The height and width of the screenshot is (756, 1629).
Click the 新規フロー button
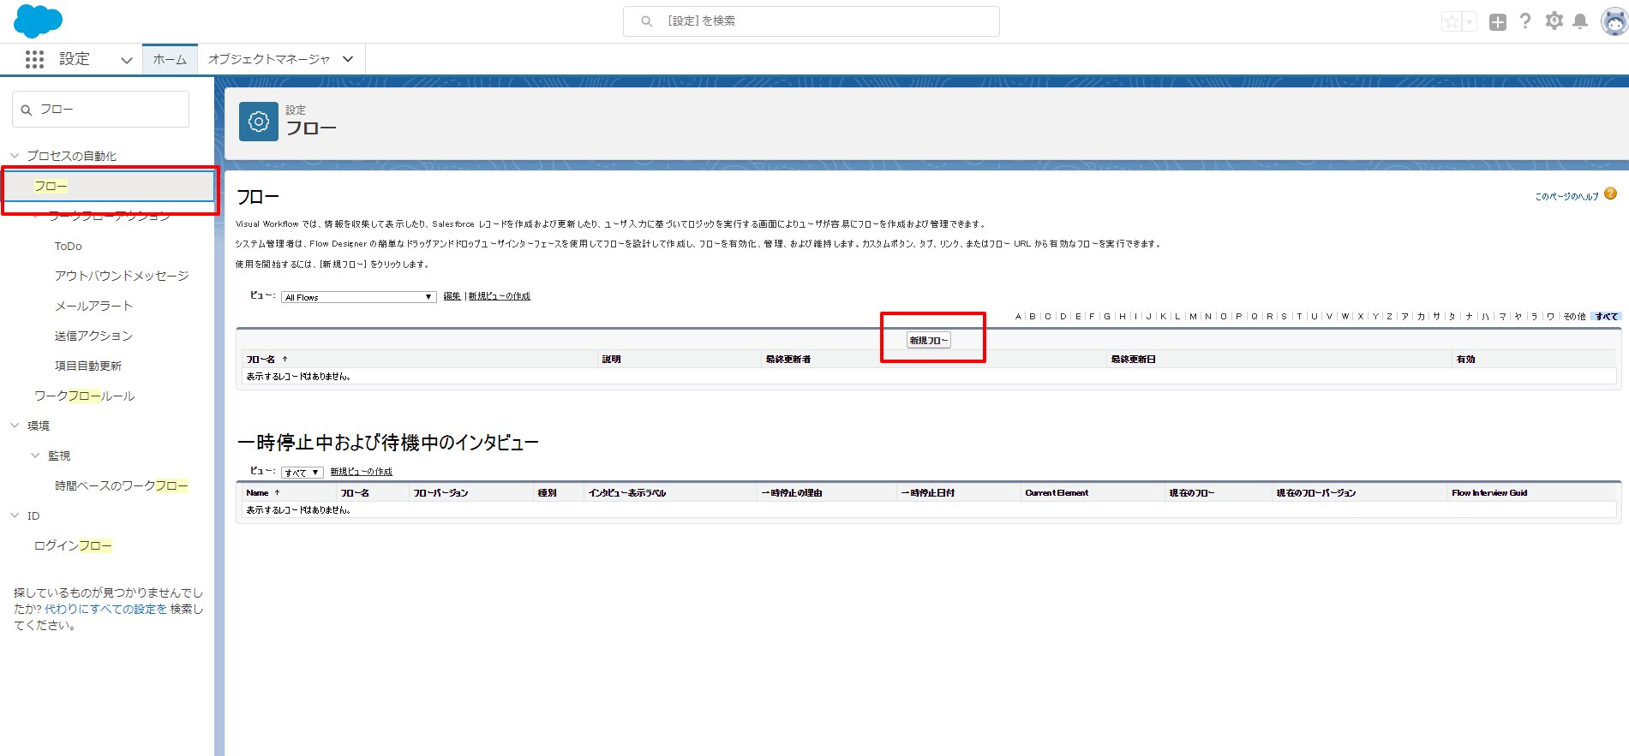(x=929, y=341)
